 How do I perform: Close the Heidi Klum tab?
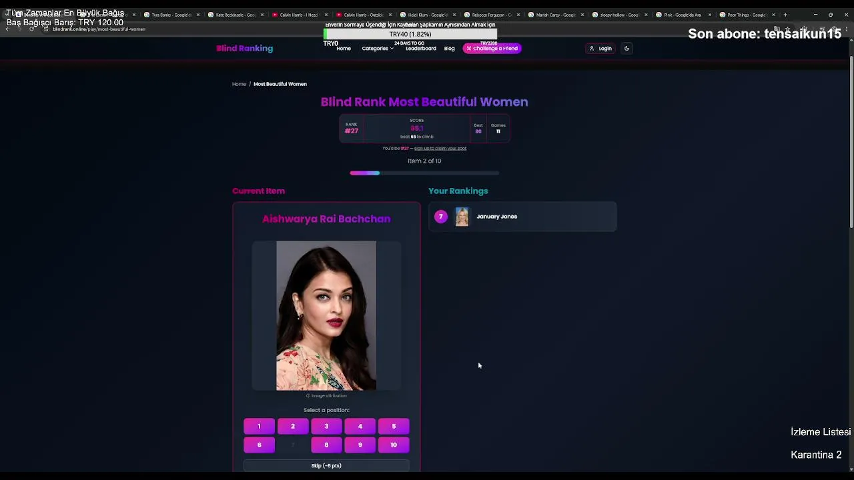pos(454,15)
